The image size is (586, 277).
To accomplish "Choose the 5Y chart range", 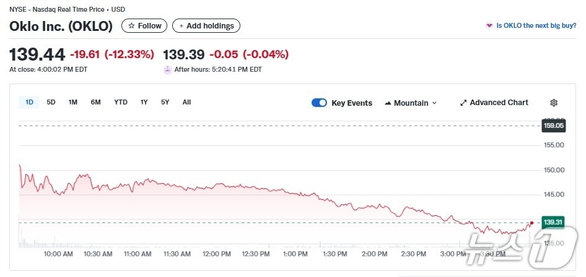I will (x=165, y=103).
